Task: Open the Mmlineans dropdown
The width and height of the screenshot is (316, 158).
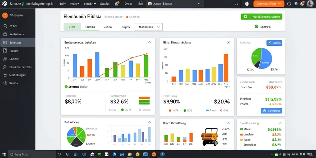Action: click(x=148, y=27)
